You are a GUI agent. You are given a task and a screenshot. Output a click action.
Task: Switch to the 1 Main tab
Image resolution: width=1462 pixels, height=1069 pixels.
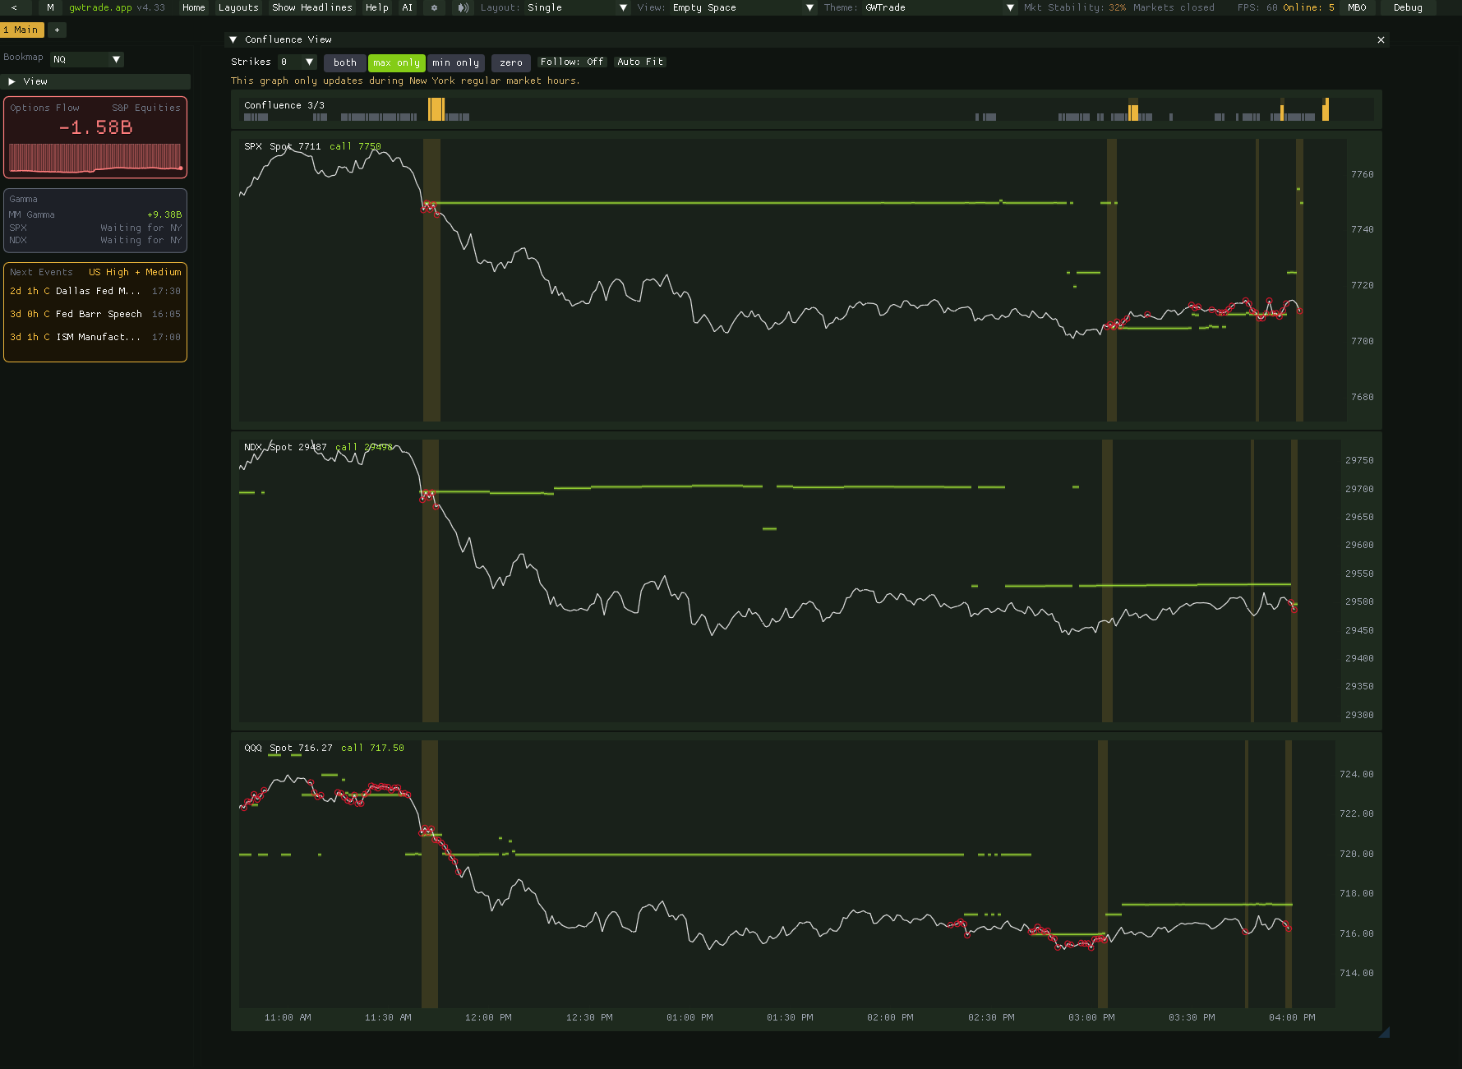[21, 30]
